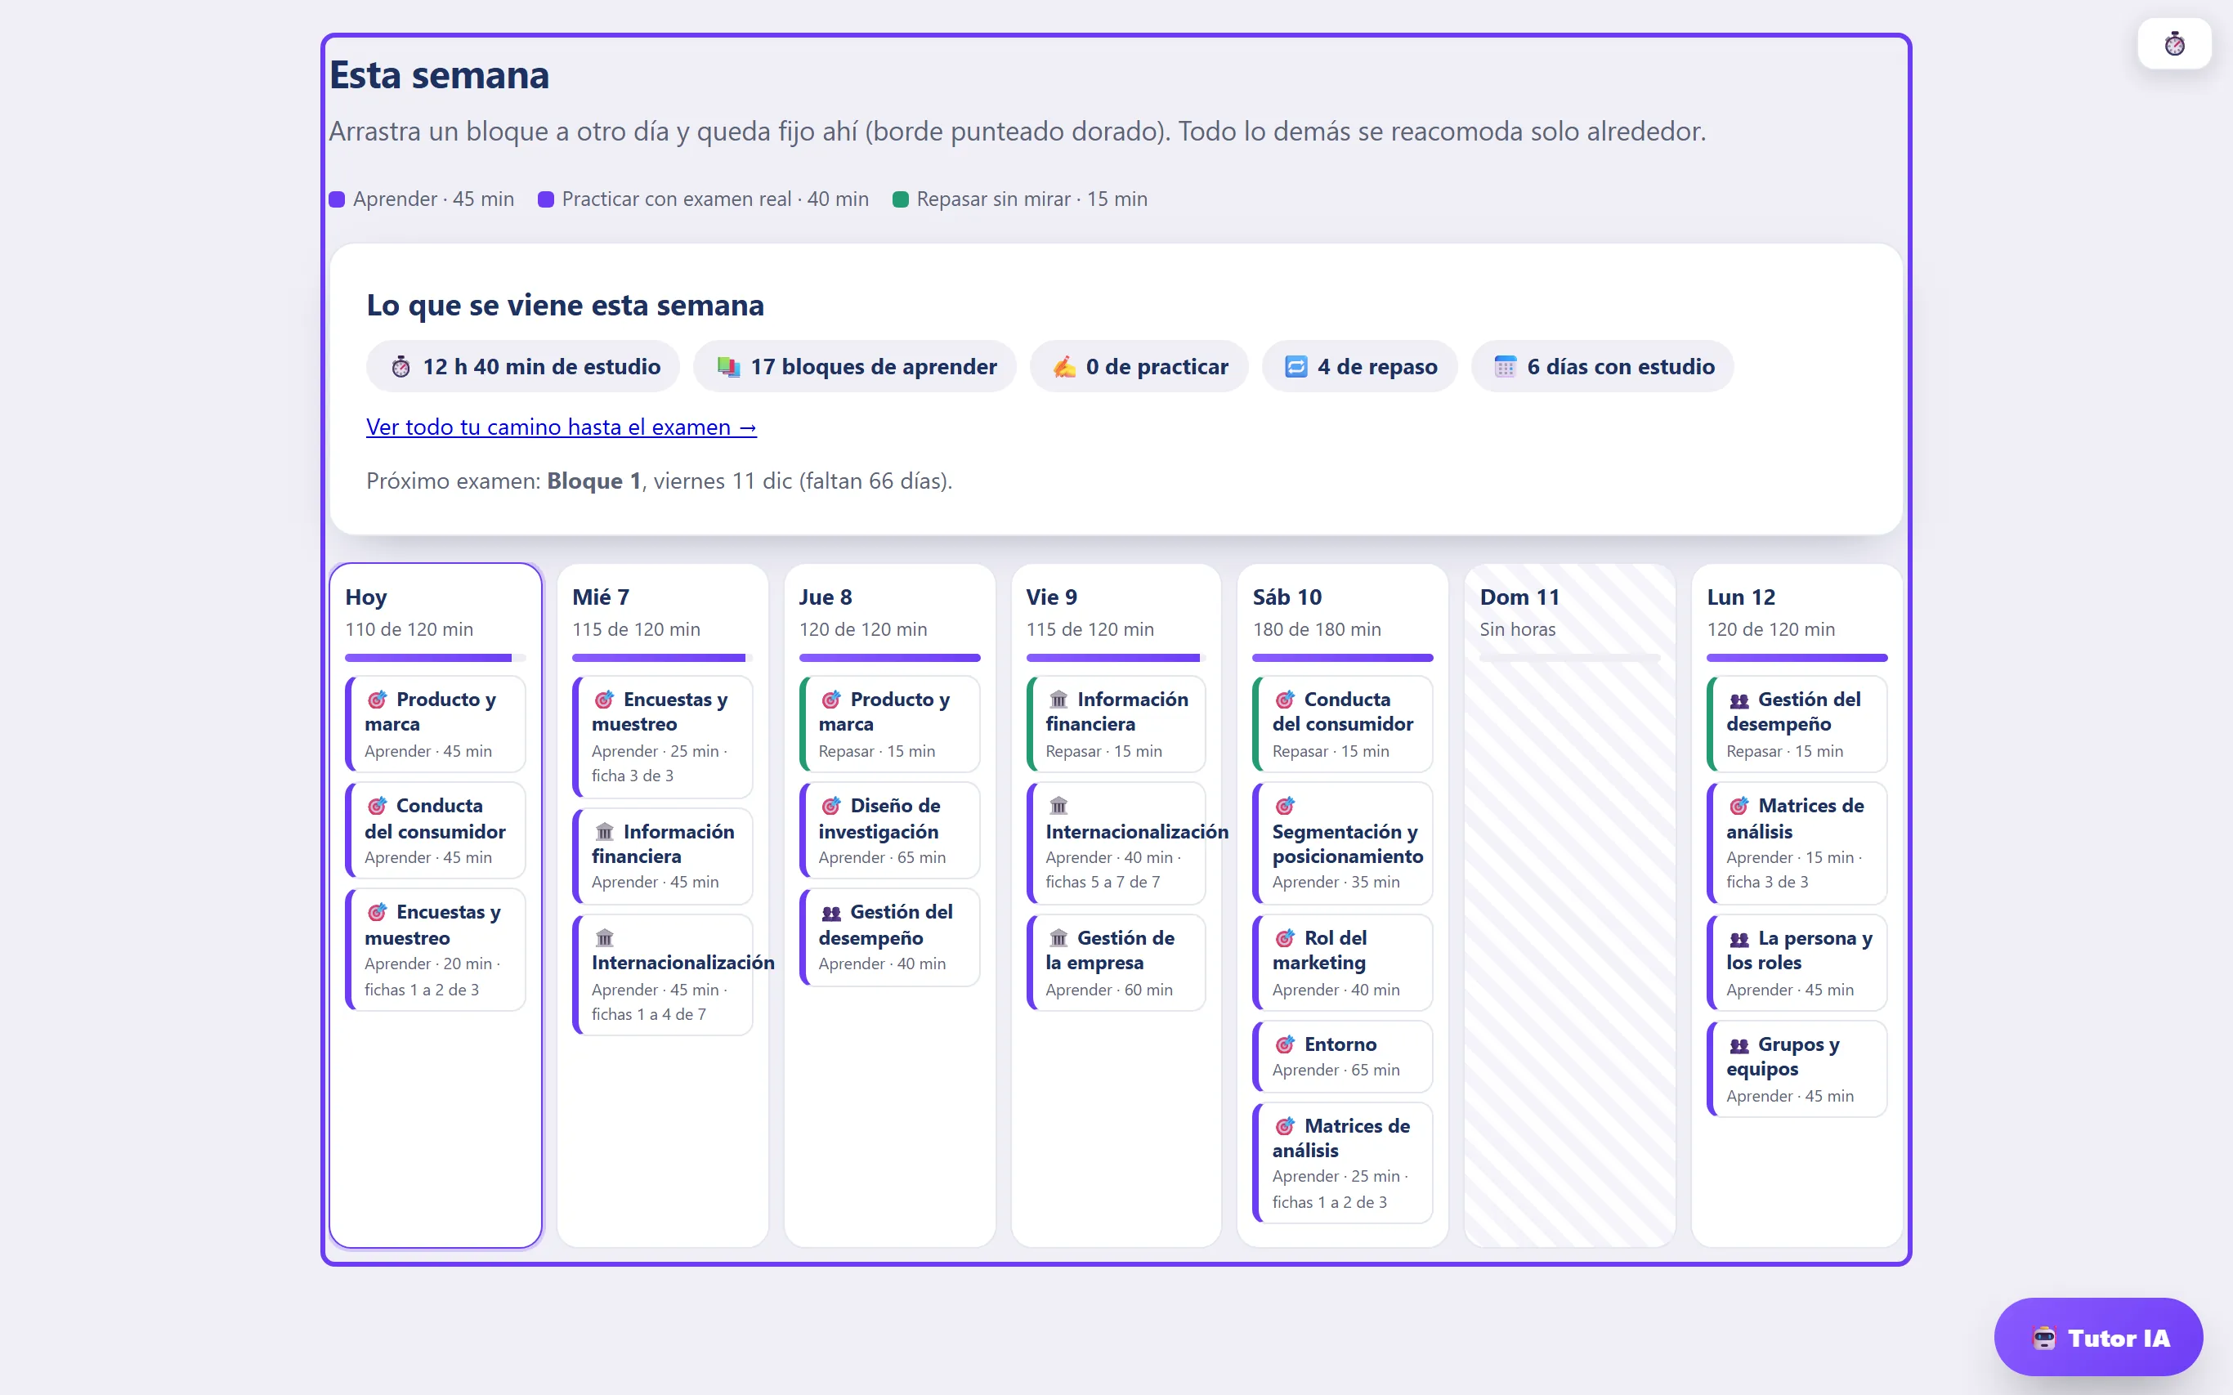Click the '115 de 120 min' text under Vie 9
The width and height of the screenshot is (2233, 1395).
pos(1090,629)
